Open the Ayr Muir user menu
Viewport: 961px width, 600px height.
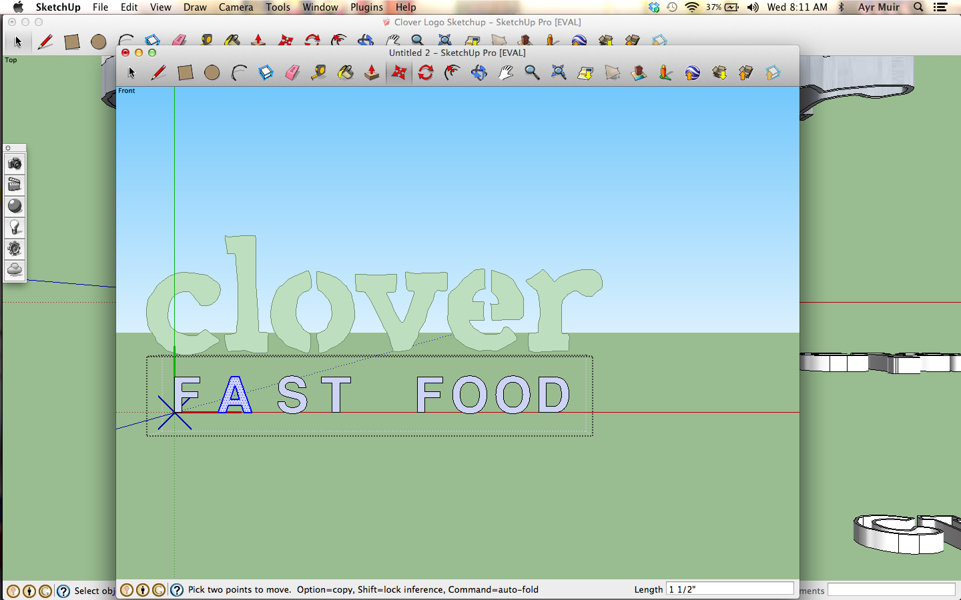pos(878,7)
